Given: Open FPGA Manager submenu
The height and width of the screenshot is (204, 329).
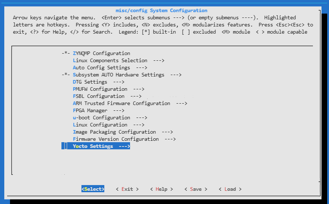Looking at the screenshot, I should [x=99, y=110].
